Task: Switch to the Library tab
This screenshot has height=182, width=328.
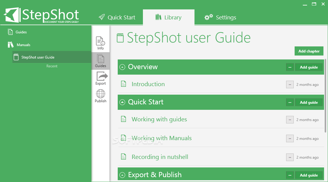Action: (x=169, y=17)
